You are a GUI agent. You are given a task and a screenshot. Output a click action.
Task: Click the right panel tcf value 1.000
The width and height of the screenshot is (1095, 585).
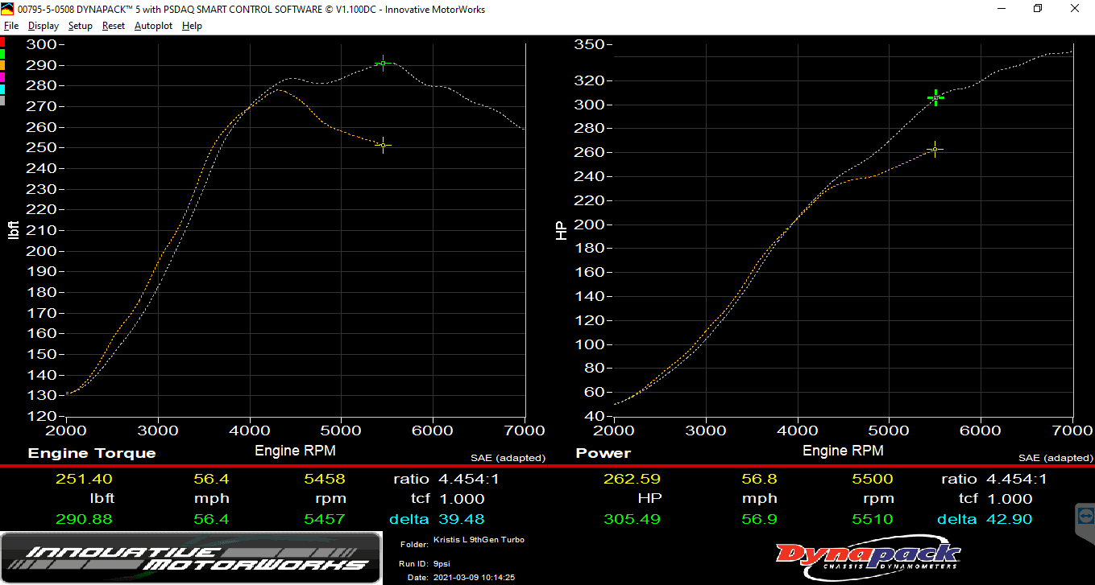click(1010, 499)
